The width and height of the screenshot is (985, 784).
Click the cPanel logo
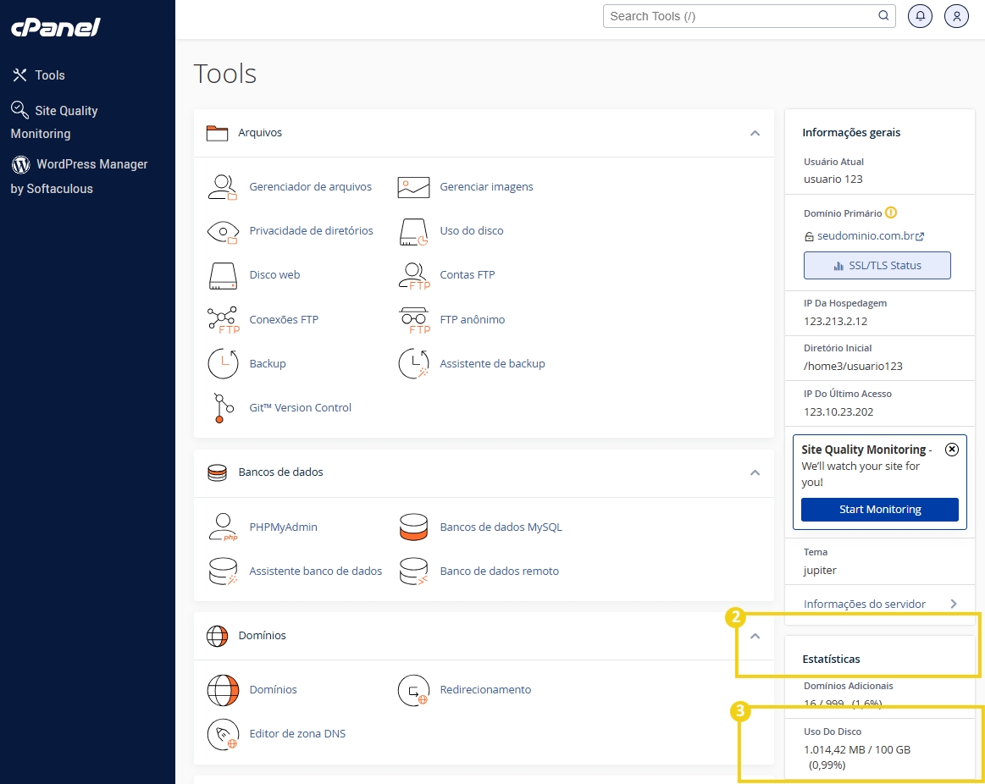coord(53,26)
